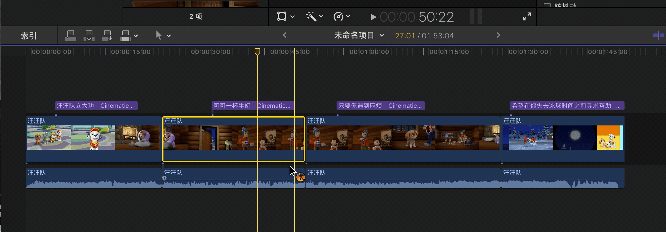Viewport: 666px width, 232px height.
Task: Click the viewer timecode 00:00:50:22
Action: 417,17
